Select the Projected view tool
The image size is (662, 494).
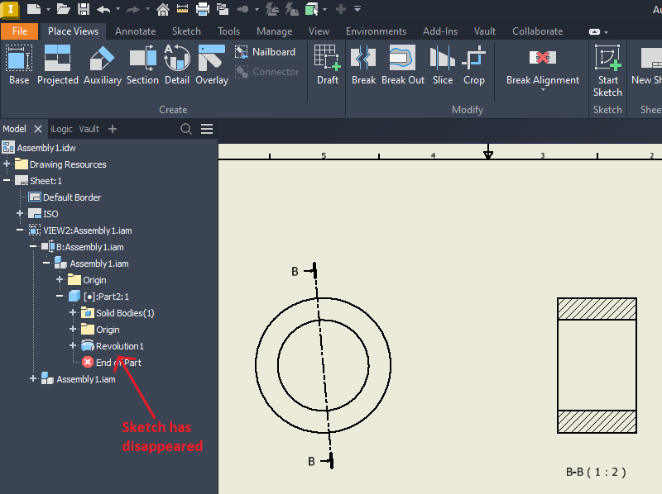pyautogui.click(x=58, y=65)
